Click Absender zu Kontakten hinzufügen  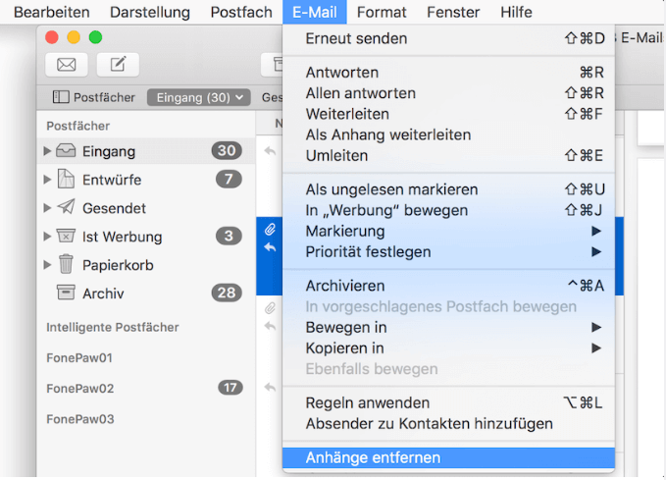click(x=429, y=424)
